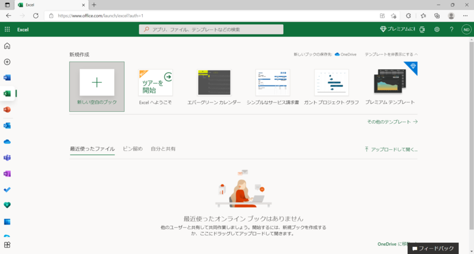Click その他のテンプレート link
This screenshot has width=474, height=254.
tap(392, 122)
